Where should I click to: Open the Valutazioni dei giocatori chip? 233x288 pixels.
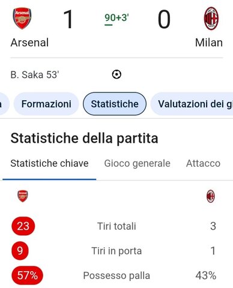pos(192,104)
